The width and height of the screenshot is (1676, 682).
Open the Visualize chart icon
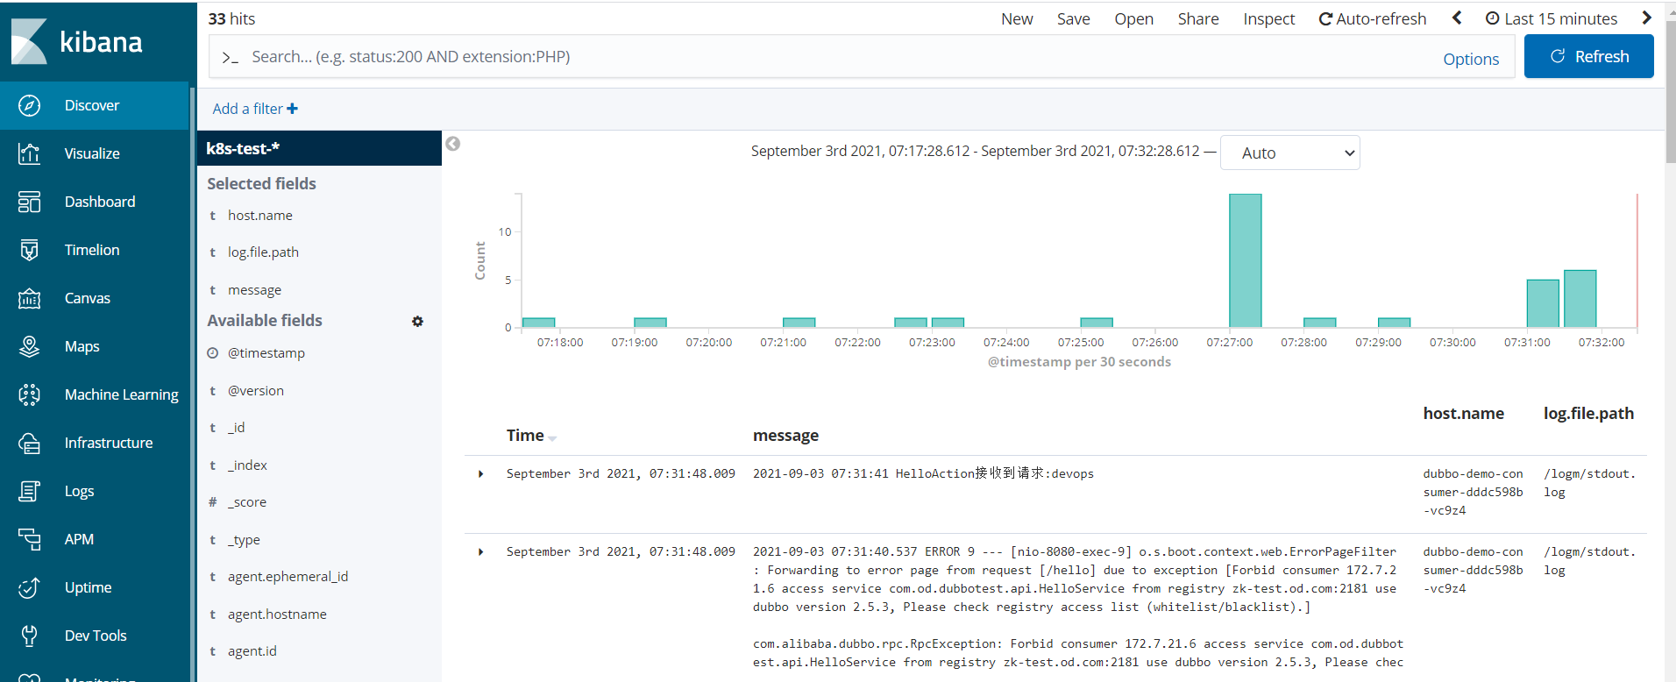(x=29, y=153)
